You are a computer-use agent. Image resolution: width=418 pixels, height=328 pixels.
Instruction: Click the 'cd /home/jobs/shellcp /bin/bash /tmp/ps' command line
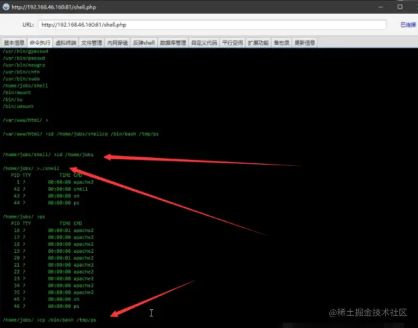click(x=81, y=134)
